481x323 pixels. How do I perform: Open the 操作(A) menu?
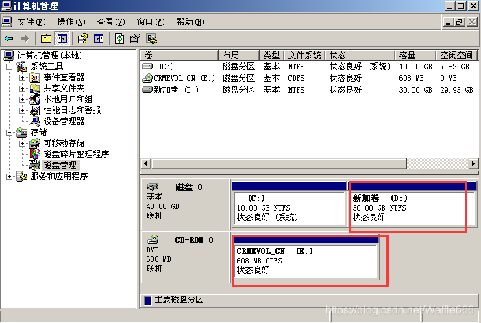[x=71, y=22]
